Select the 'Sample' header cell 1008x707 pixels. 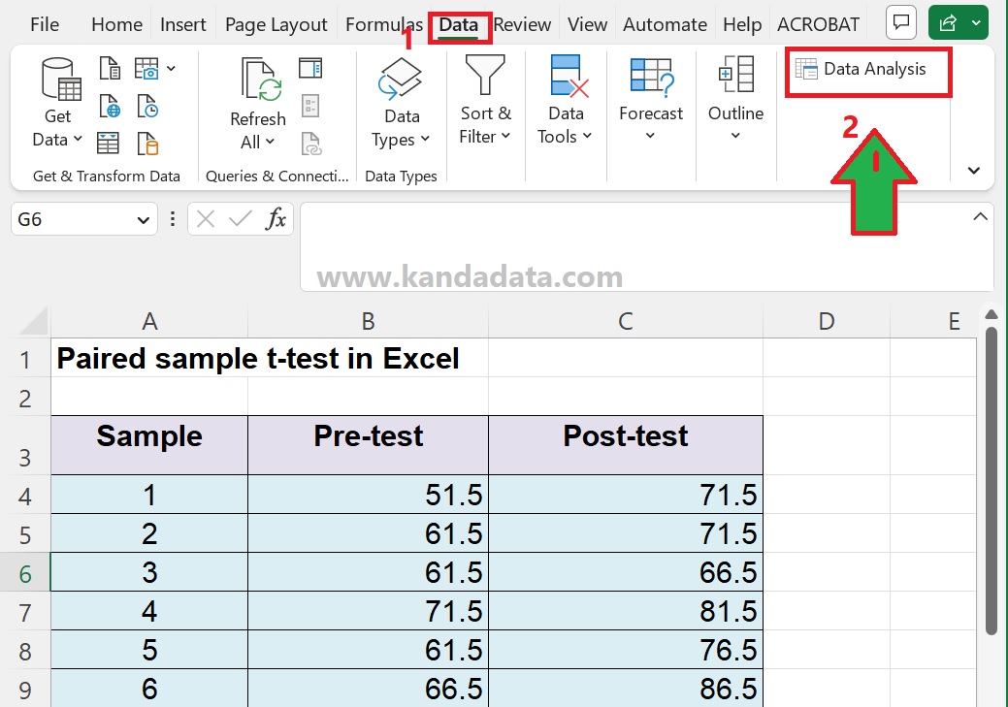(149, 445)
